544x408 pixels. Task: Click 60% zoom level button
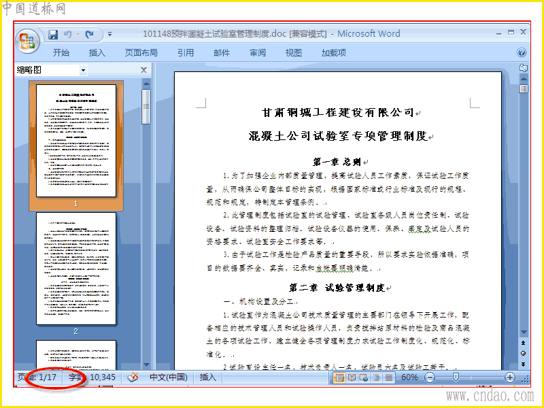[409, 377]
